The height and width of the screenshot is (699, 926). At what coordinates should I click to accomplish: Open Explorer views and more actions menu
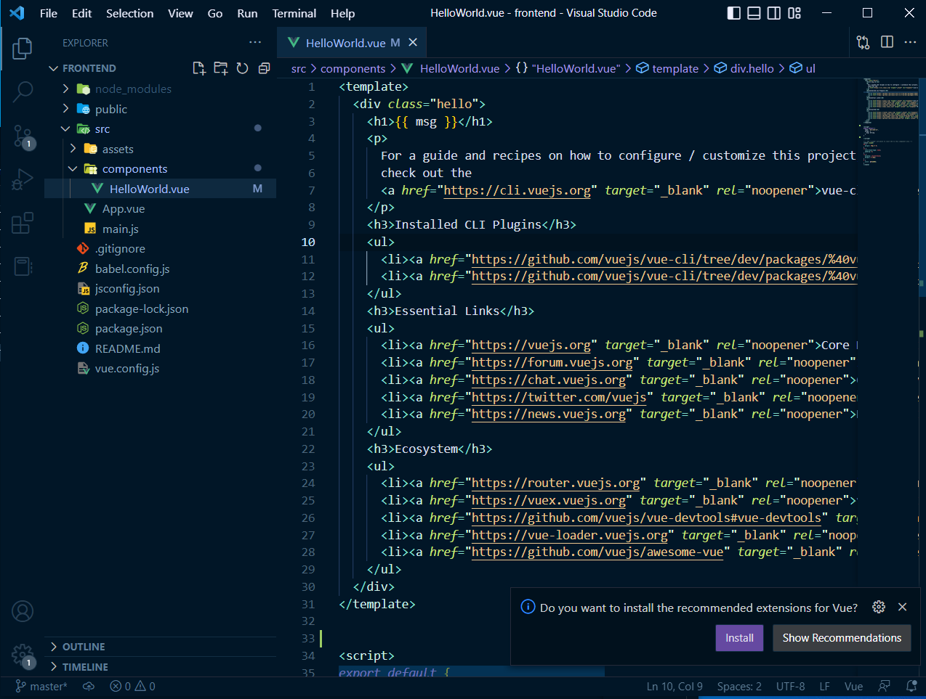254,43
